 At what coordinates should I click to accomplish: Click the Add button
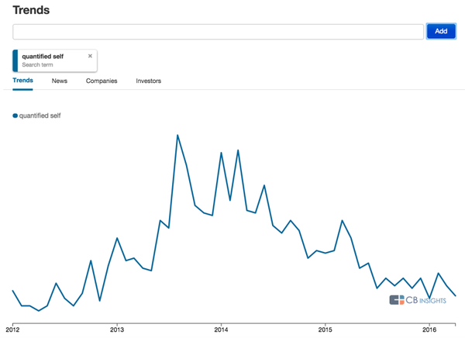tap(441, 31)
